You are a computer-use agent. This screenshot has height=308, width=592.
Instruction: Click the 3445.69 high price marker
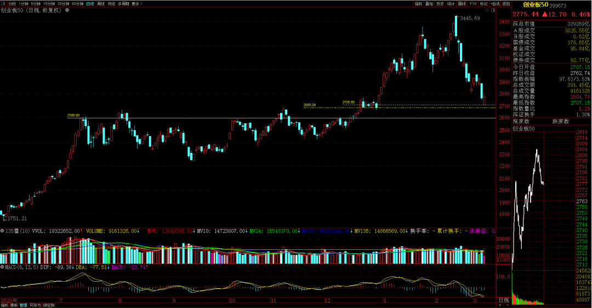[470, 18]
